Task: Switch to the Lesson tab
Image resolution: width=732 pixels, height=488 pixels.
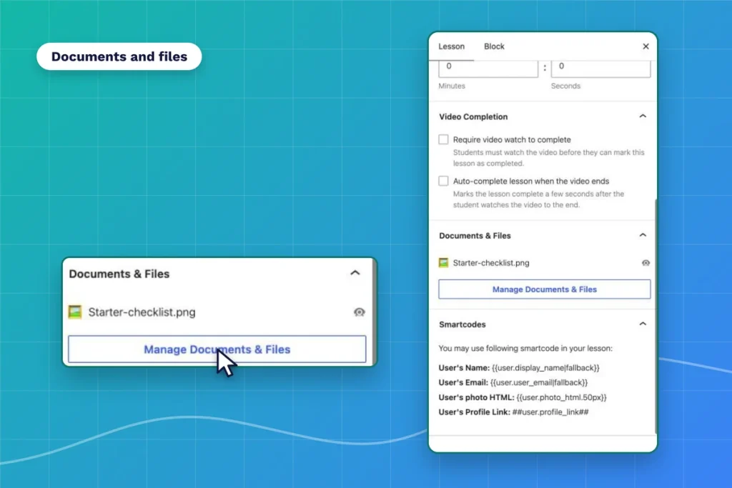Action: (x=452, y=46)
